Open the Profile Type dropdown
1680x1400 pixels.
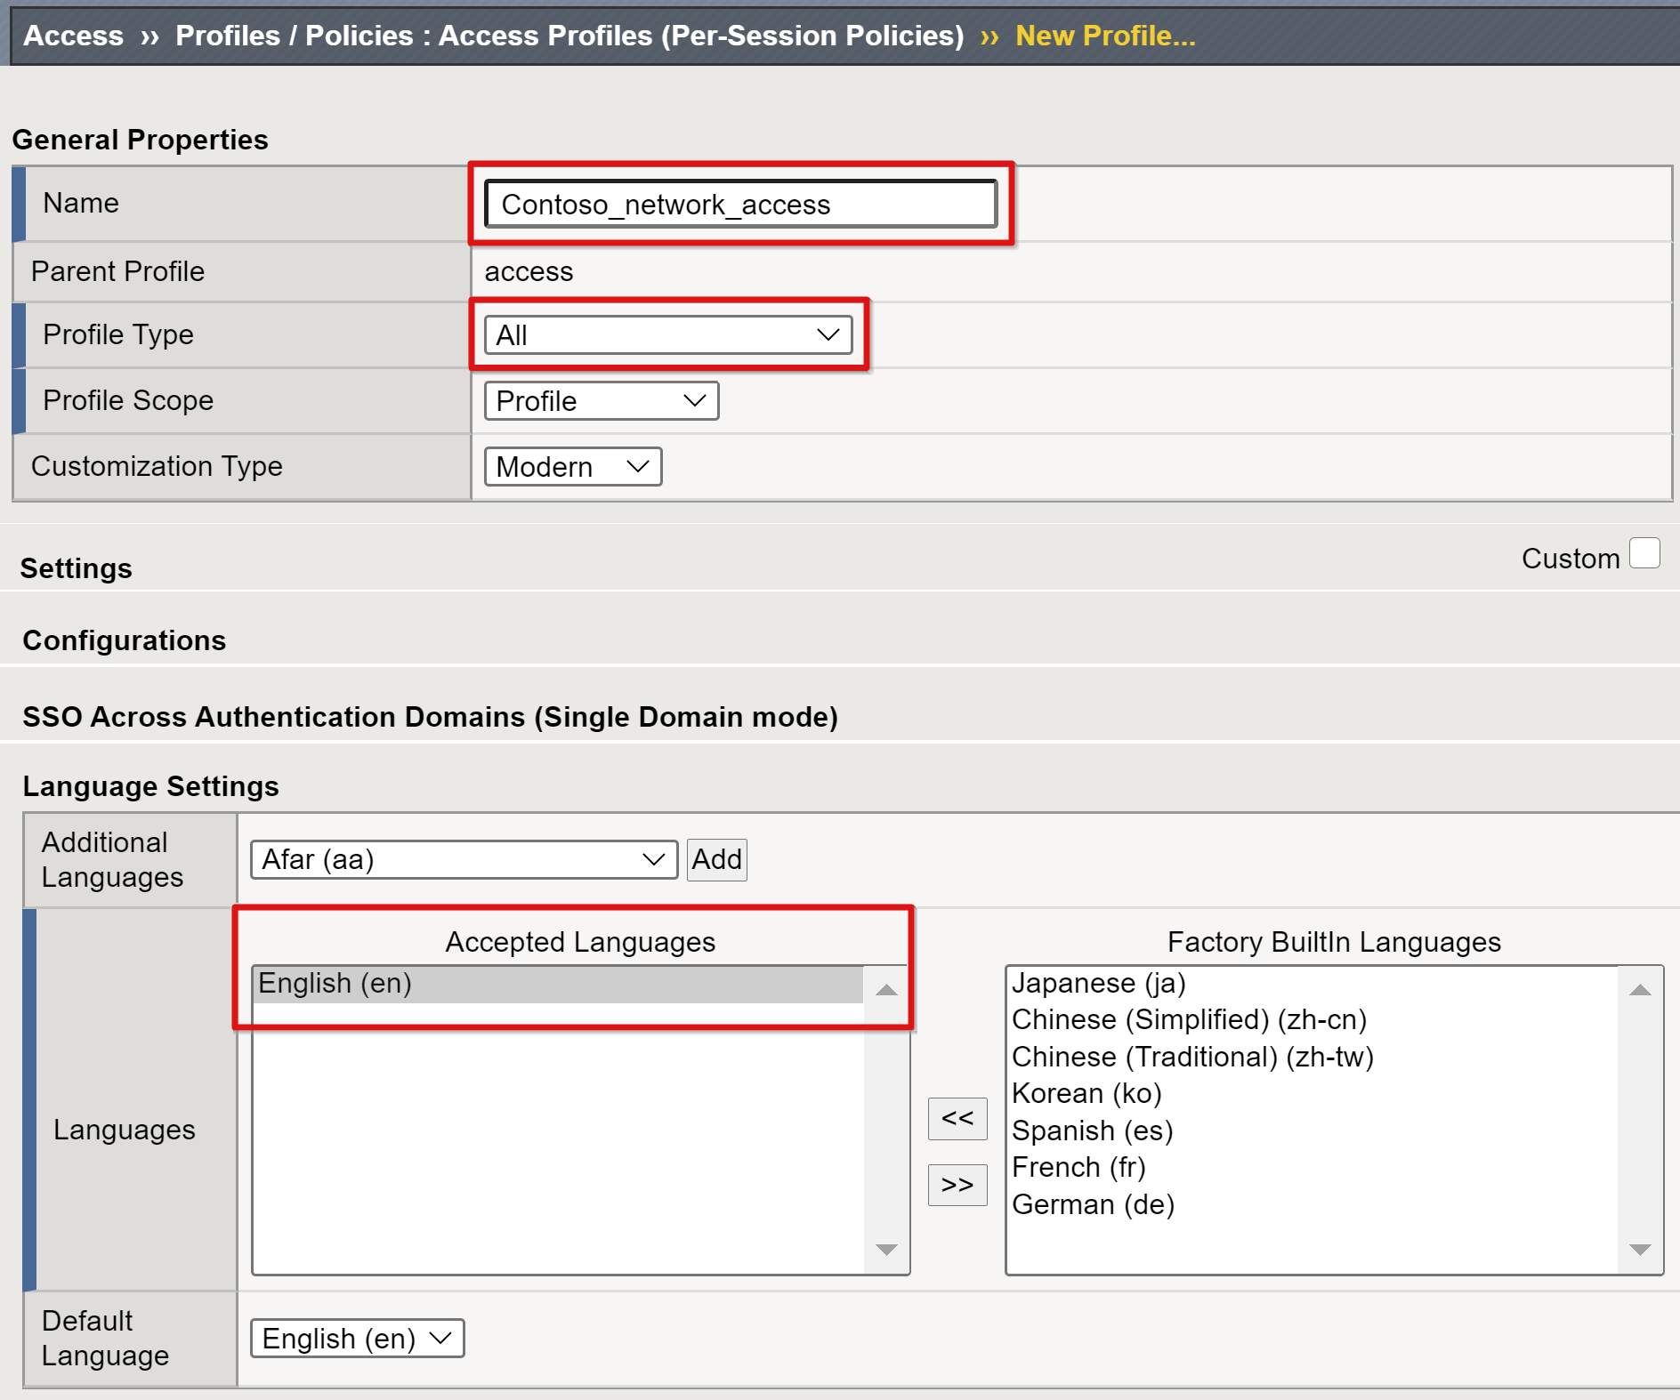[x=667, y=335]
